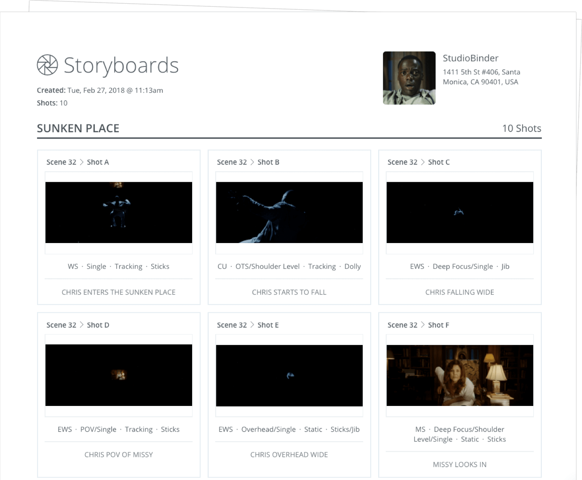Click the chevron before Shot F

click(422, 325)
